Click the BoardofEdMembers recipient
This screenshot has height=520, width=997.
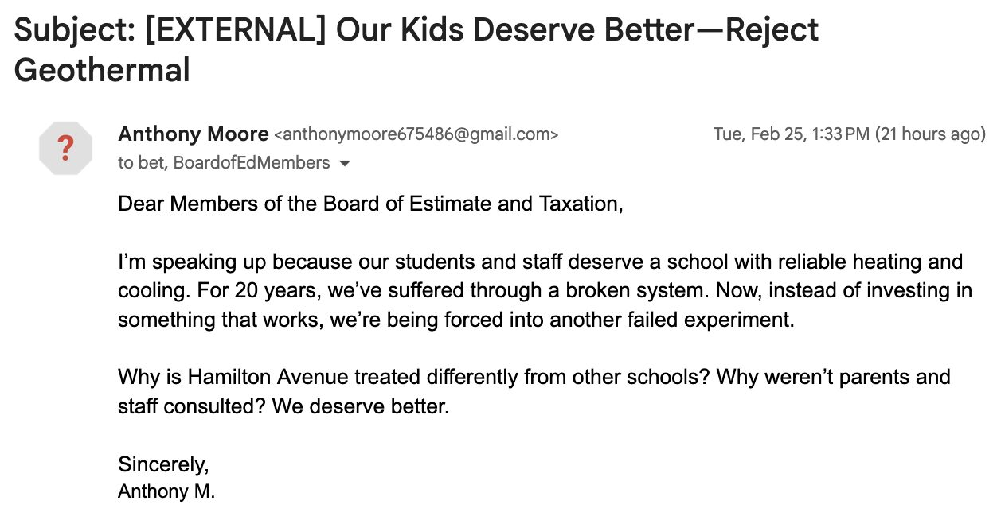(251, 163)
